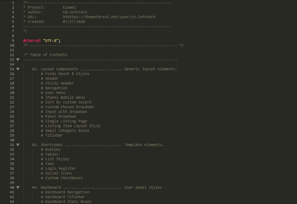Click the jPanel mobile menu entry

pos(63,98)
